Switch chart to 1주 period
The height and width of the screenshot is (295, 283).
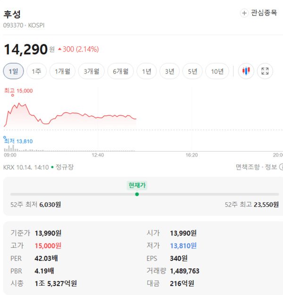[x=36, y=71]
